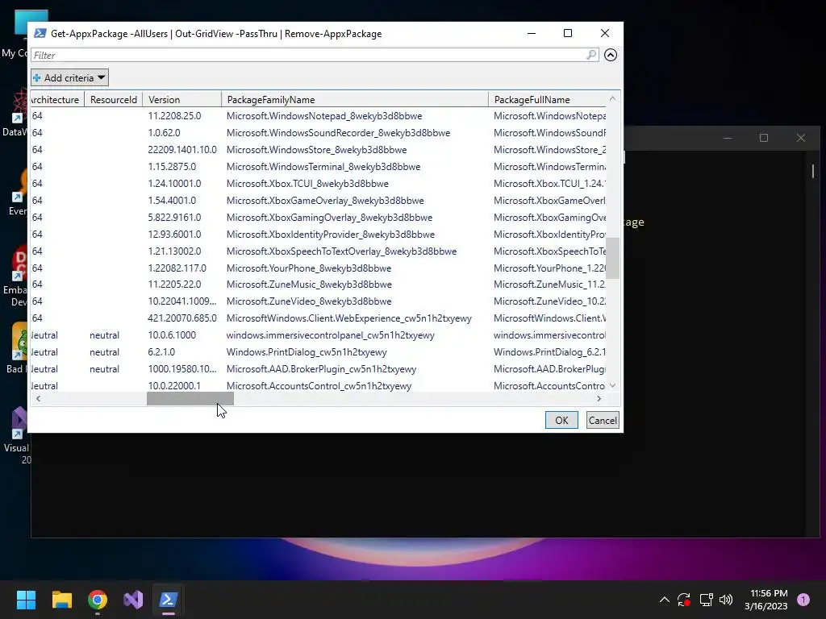Click version cell 5.822.9161.0
Screen dimensions: 826x619
(x=174, y=217)
